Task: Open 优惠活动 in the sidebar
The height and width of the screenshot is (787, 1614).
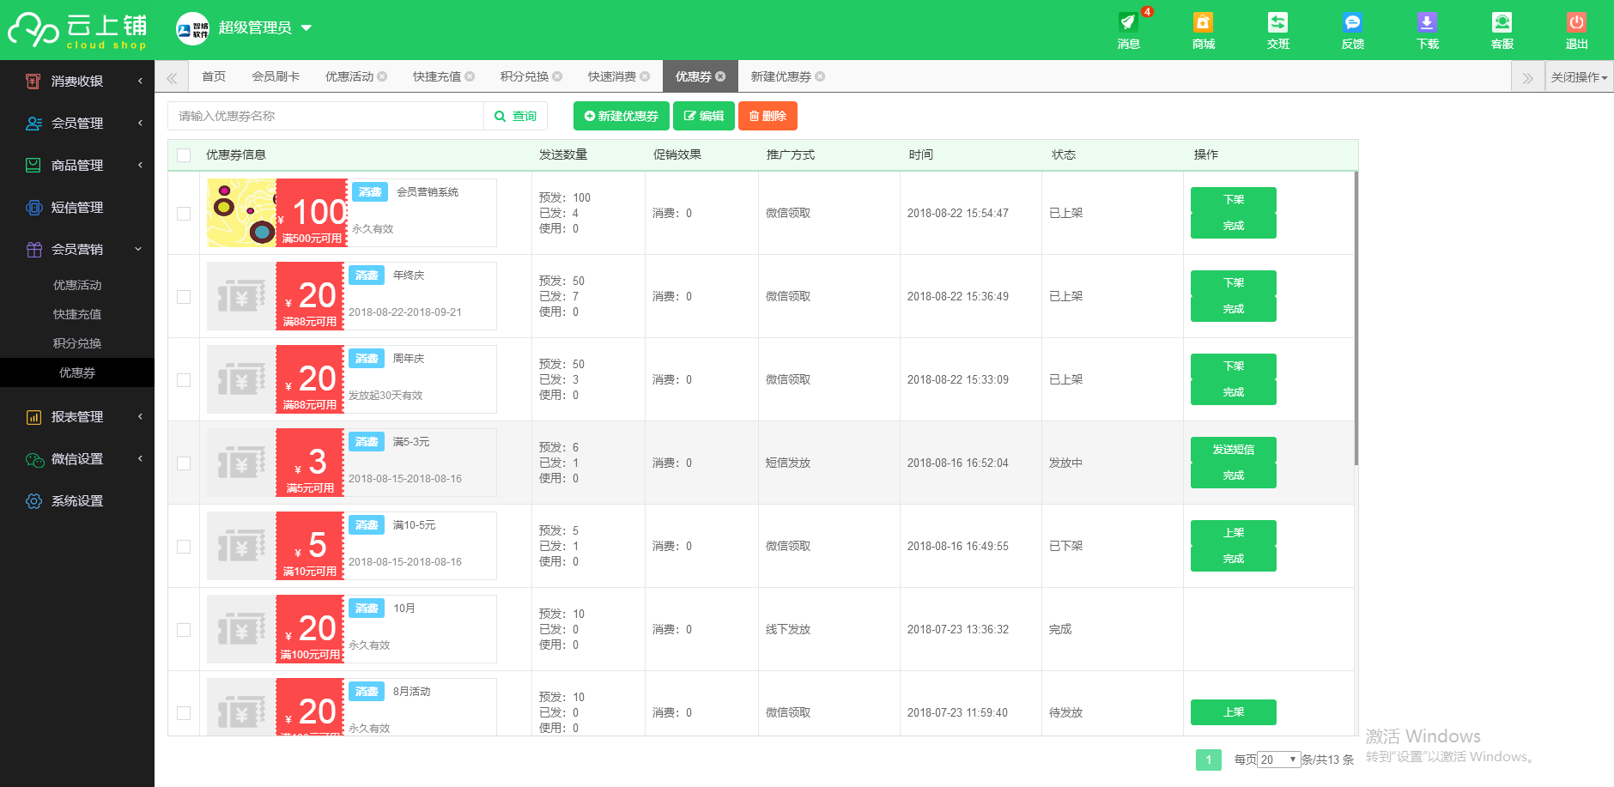Action: (77, 285)
